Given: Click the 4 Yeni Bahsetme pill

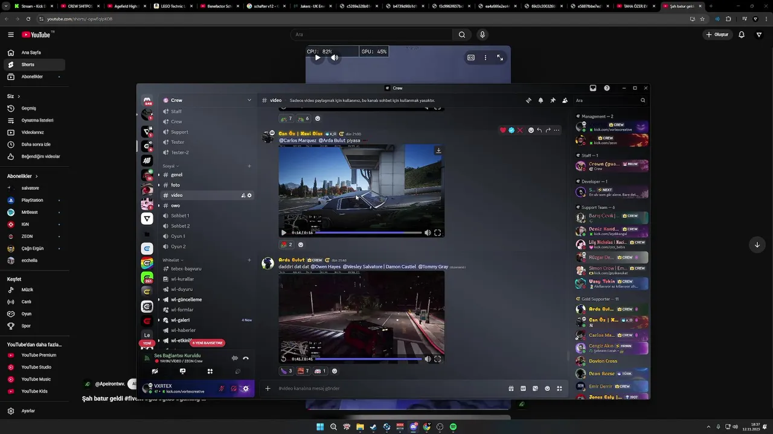Looking at the screenshot, I should pos(208,343).
